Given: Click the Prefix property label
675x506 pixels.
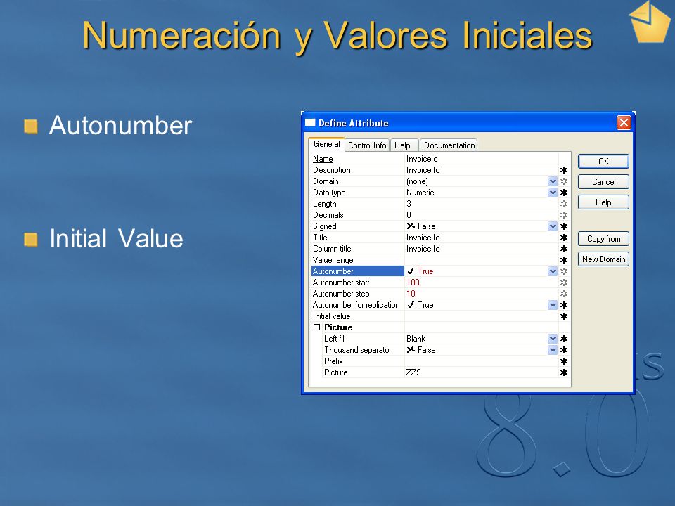Looking at the screenshot, I should pyautogui.click(x=333, y=361).
